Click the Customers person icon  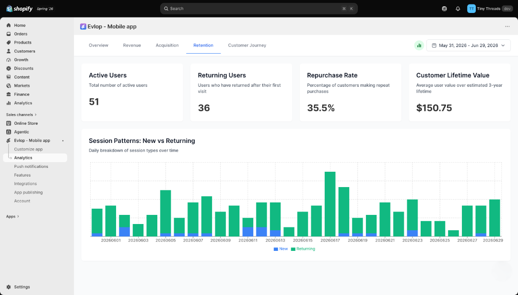click(9, 51)
